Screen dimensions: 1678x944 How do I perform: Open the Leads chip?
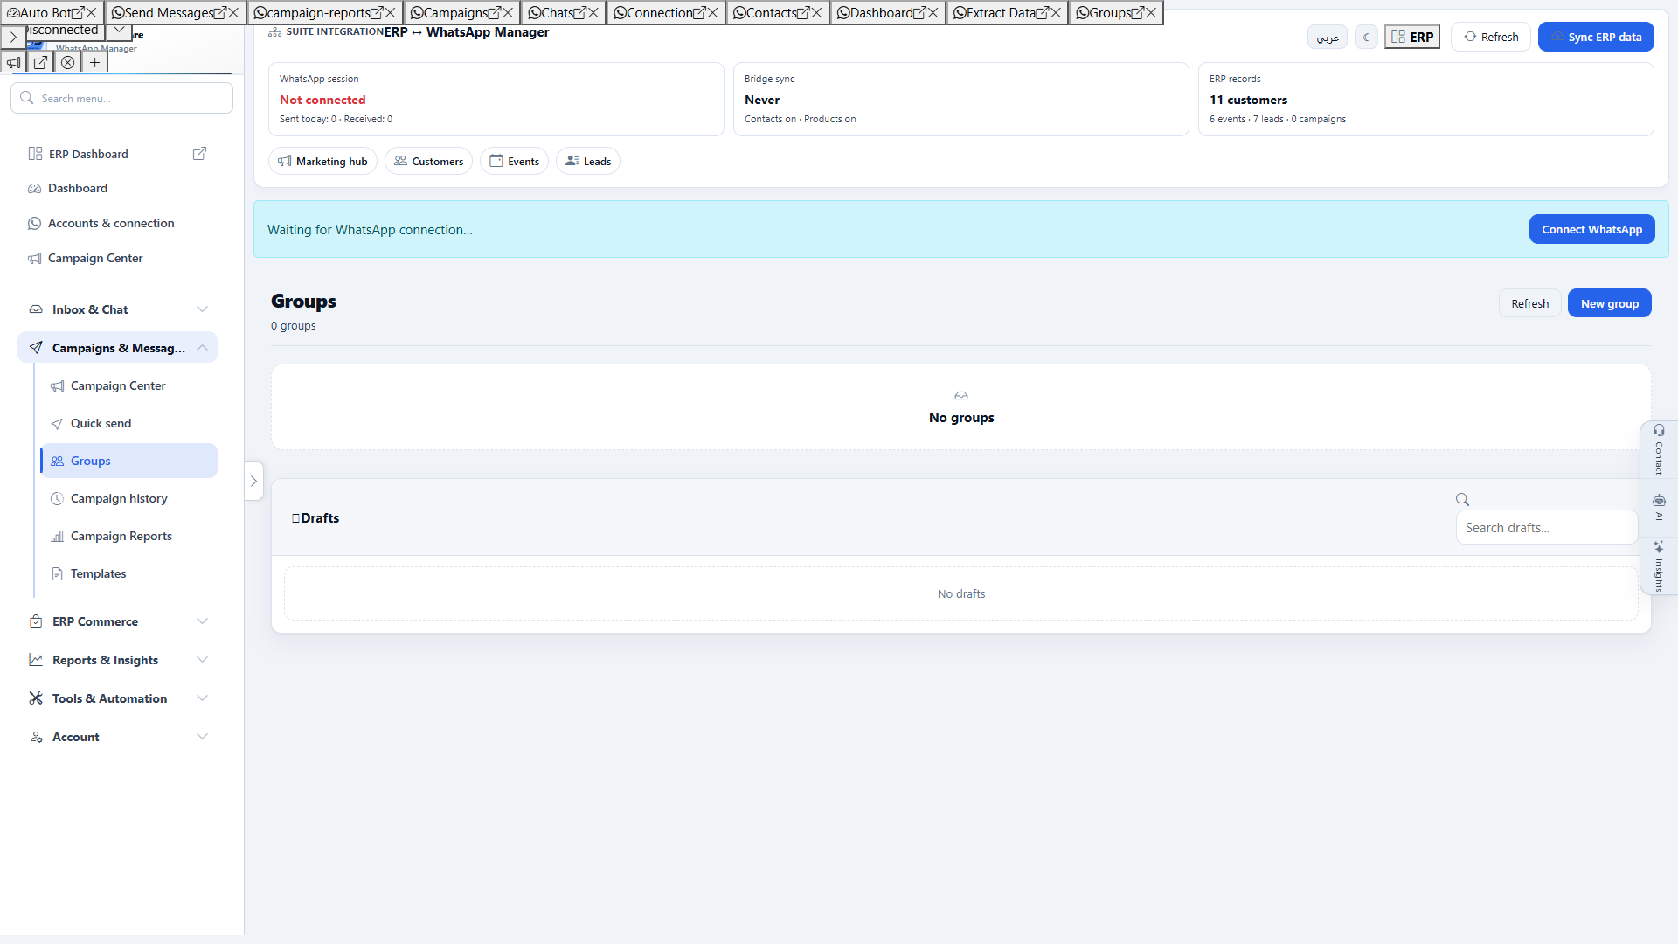(x=588, y=161)
